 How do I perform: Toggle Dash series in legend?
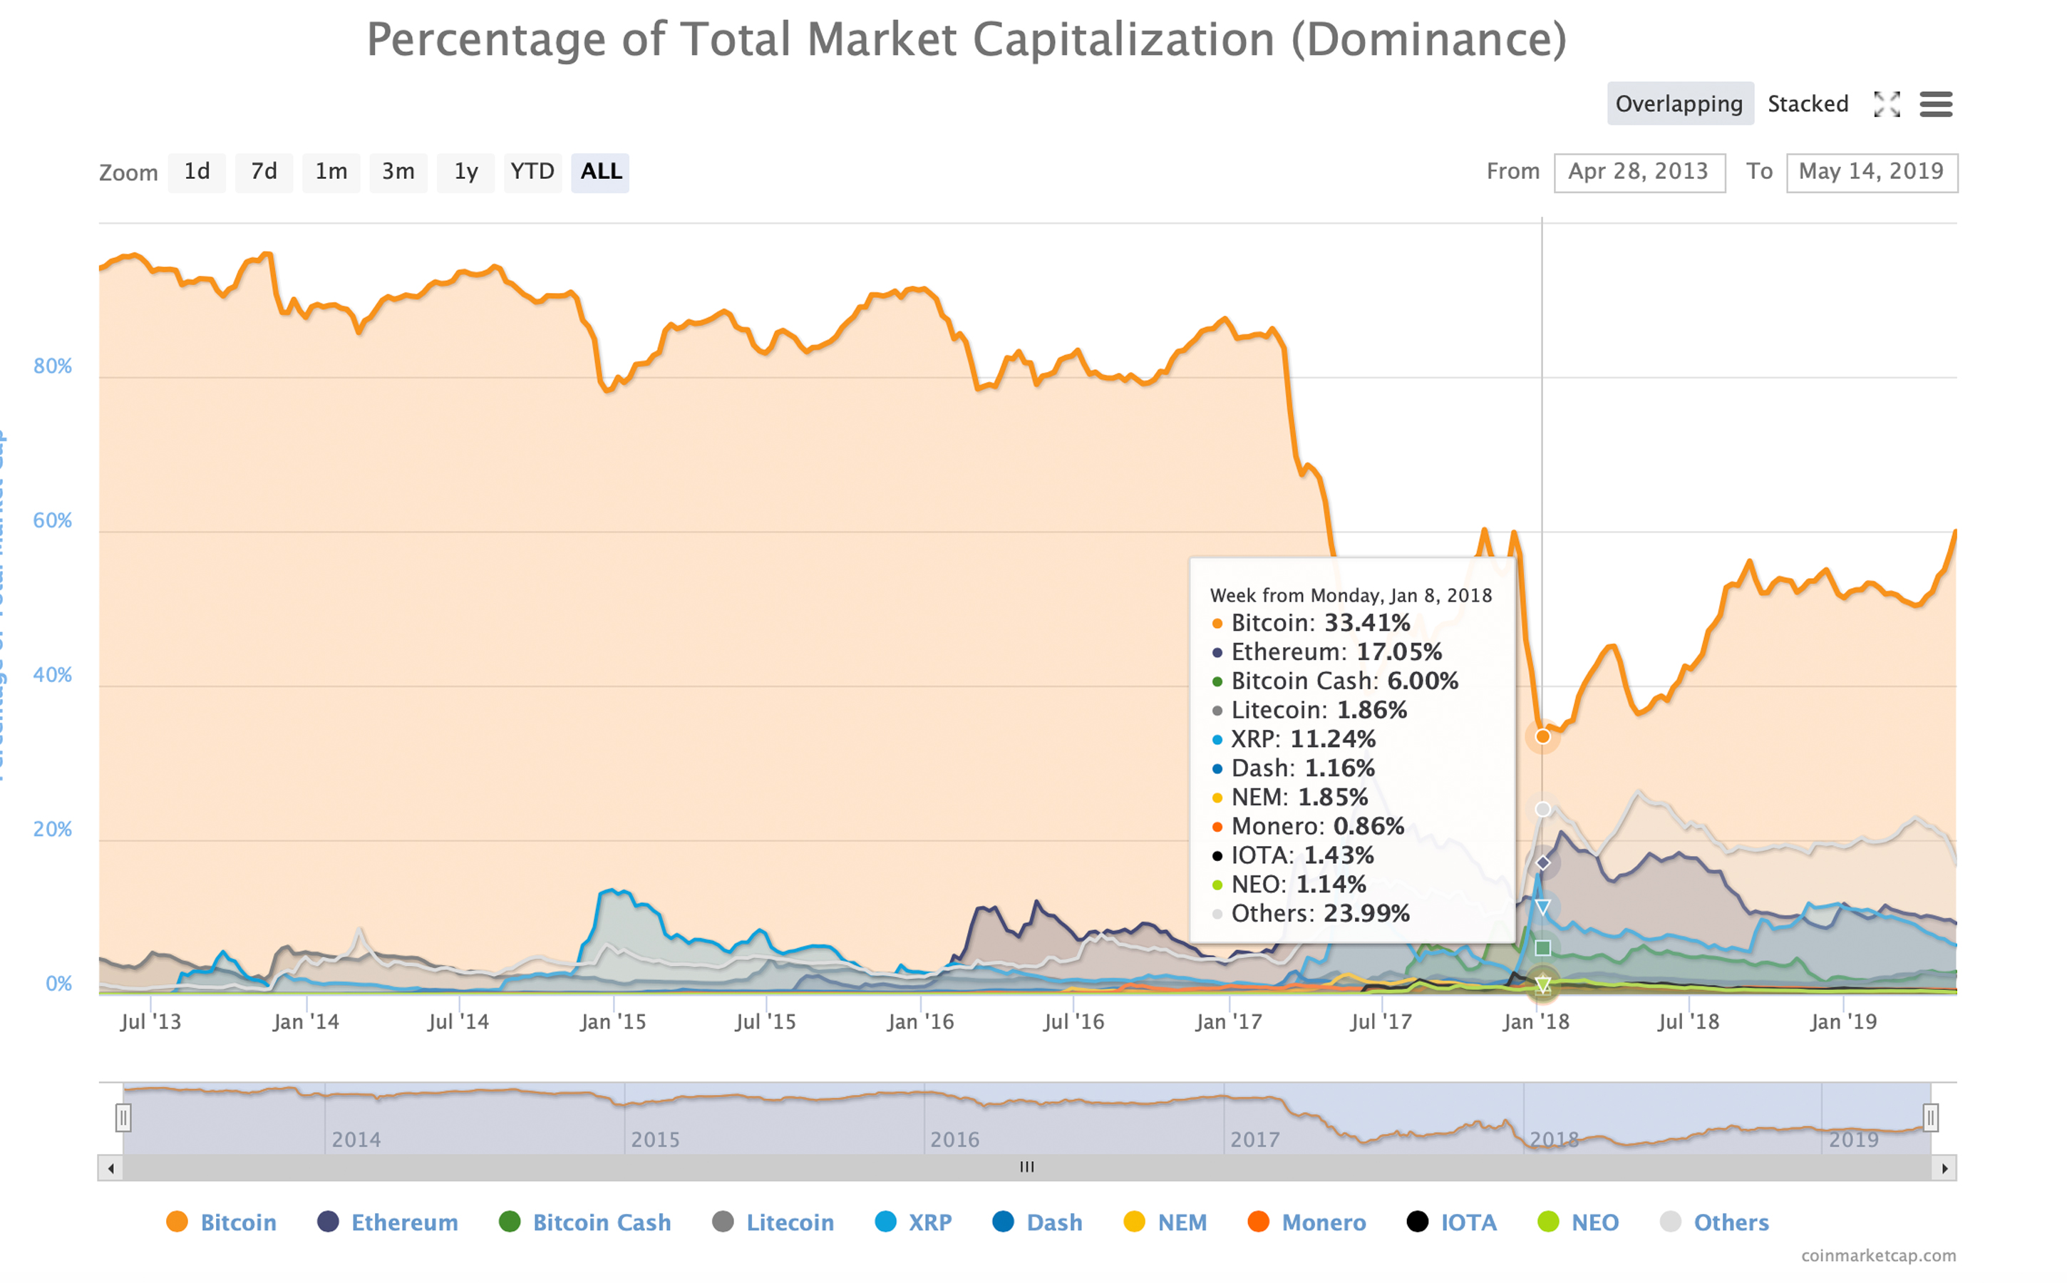(1038, 1222)
